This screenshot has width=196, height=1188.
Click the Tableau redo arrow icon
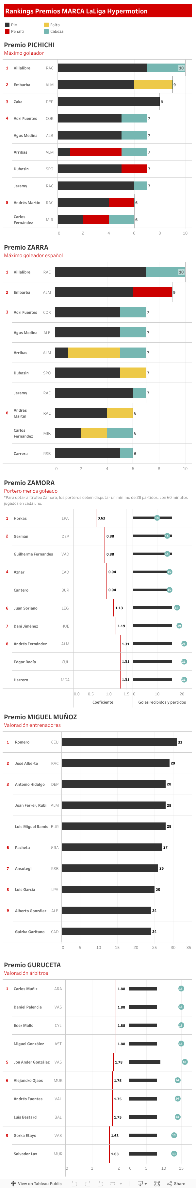coord(88,1183)
